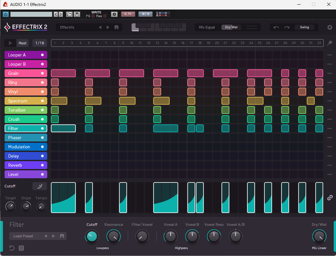The width and height of the screenshot is (336, 256).
Task: Select the Looper B effect track
Action: (x=26, y=64)
